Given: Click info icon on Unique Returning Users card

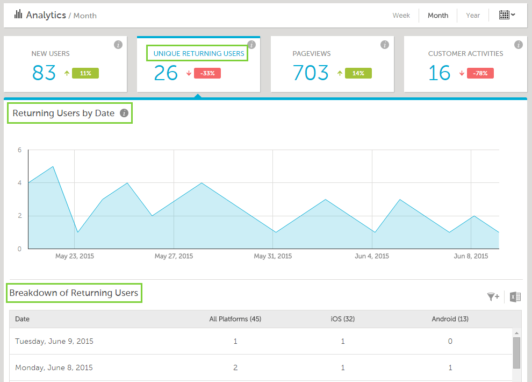Looking at the screenshot, I should pos(251,45).
